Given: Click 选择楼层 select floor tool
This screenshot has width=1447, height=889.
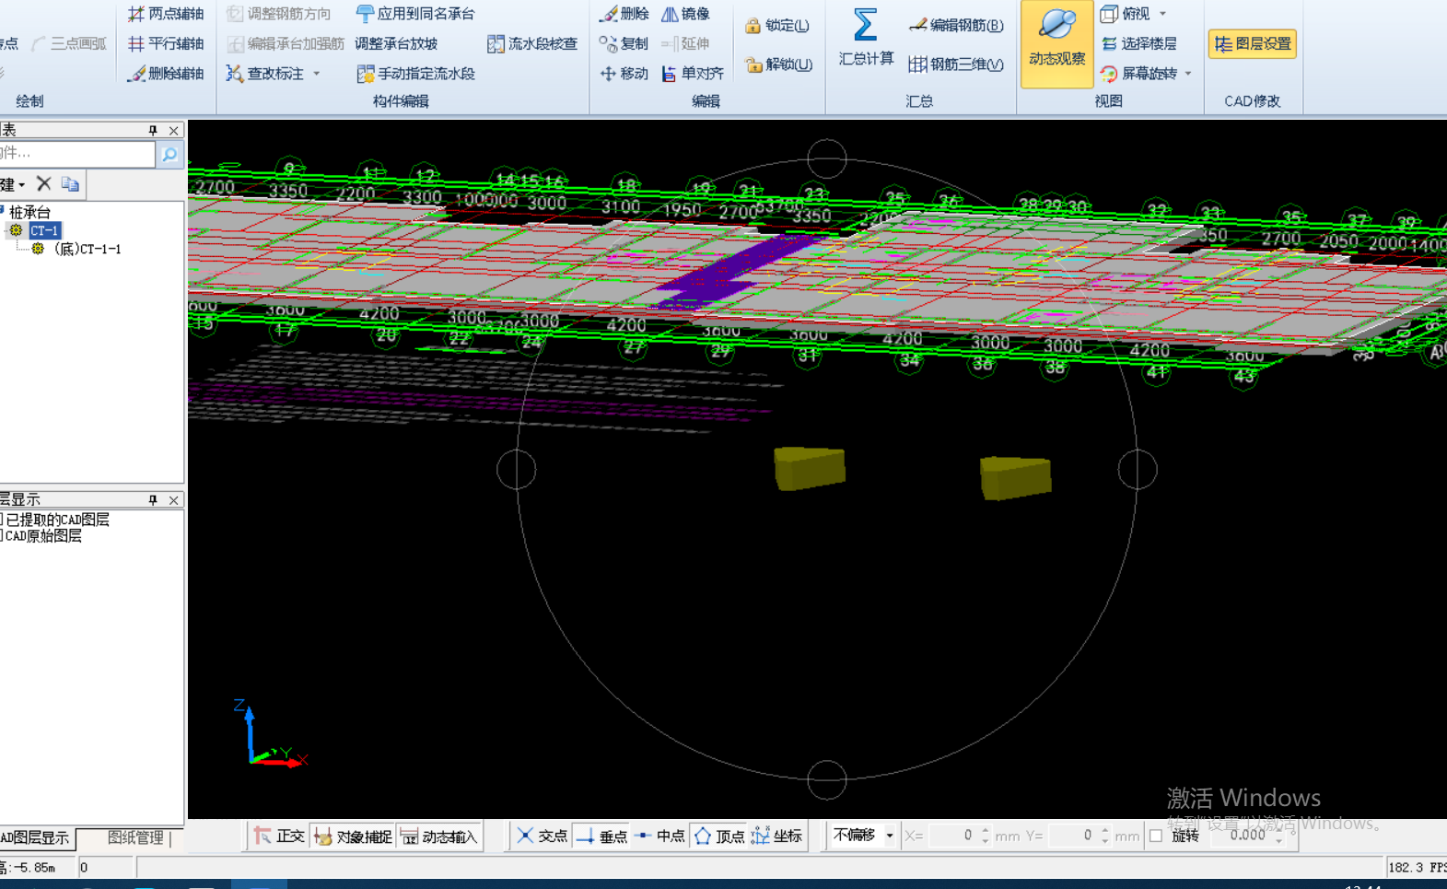Looking at the screenshot, I should [x=1138, y=43].
